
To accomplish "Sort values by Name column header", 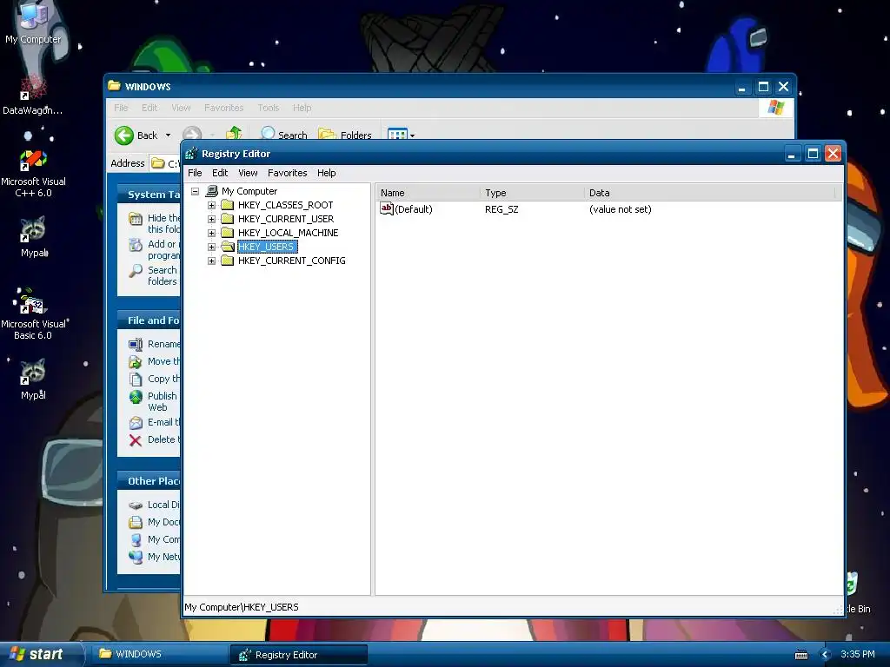I will tap(428, 193).
